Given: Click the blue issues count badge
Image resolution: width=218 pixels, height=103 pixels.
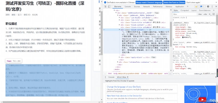Looking at the screenshot, I should [x=202, y=7].
